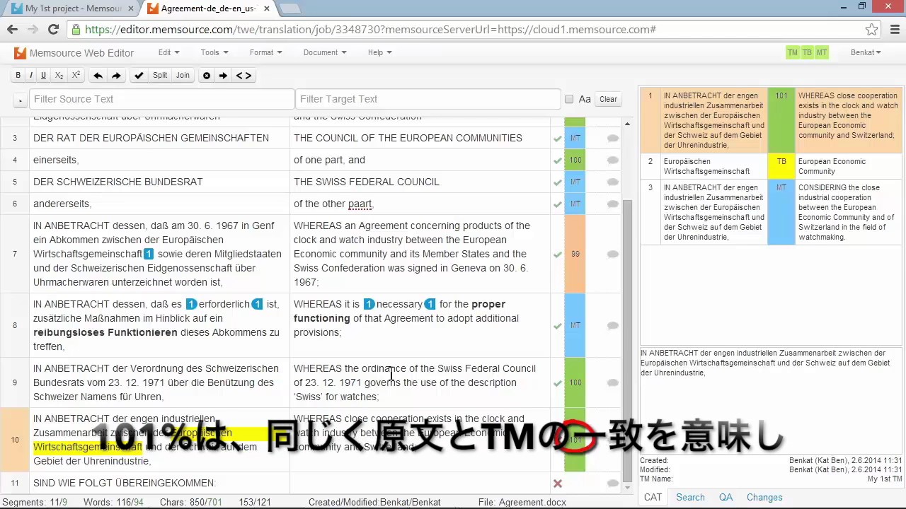Click red X status of segment 11
Screen dimensions: 906x509
pyautogui.click(x=558, y=484)
